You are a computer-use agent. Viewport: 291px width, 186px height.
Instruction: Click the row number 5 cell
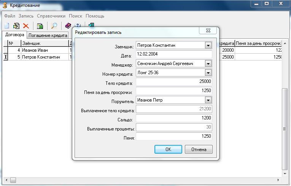click(14, 57)
